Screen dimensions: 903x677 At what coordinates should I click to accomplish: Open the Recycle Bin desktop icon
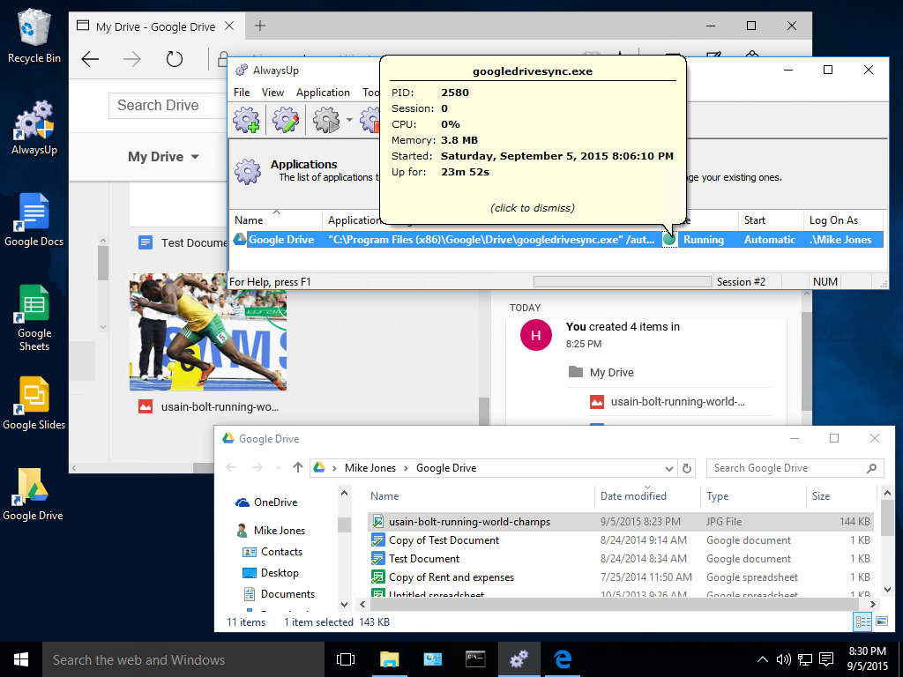pyautogui.click(x=34, y=36)
